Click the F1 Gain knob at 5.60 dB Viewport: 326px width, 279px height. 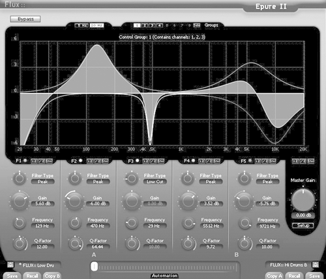(20, 201)
